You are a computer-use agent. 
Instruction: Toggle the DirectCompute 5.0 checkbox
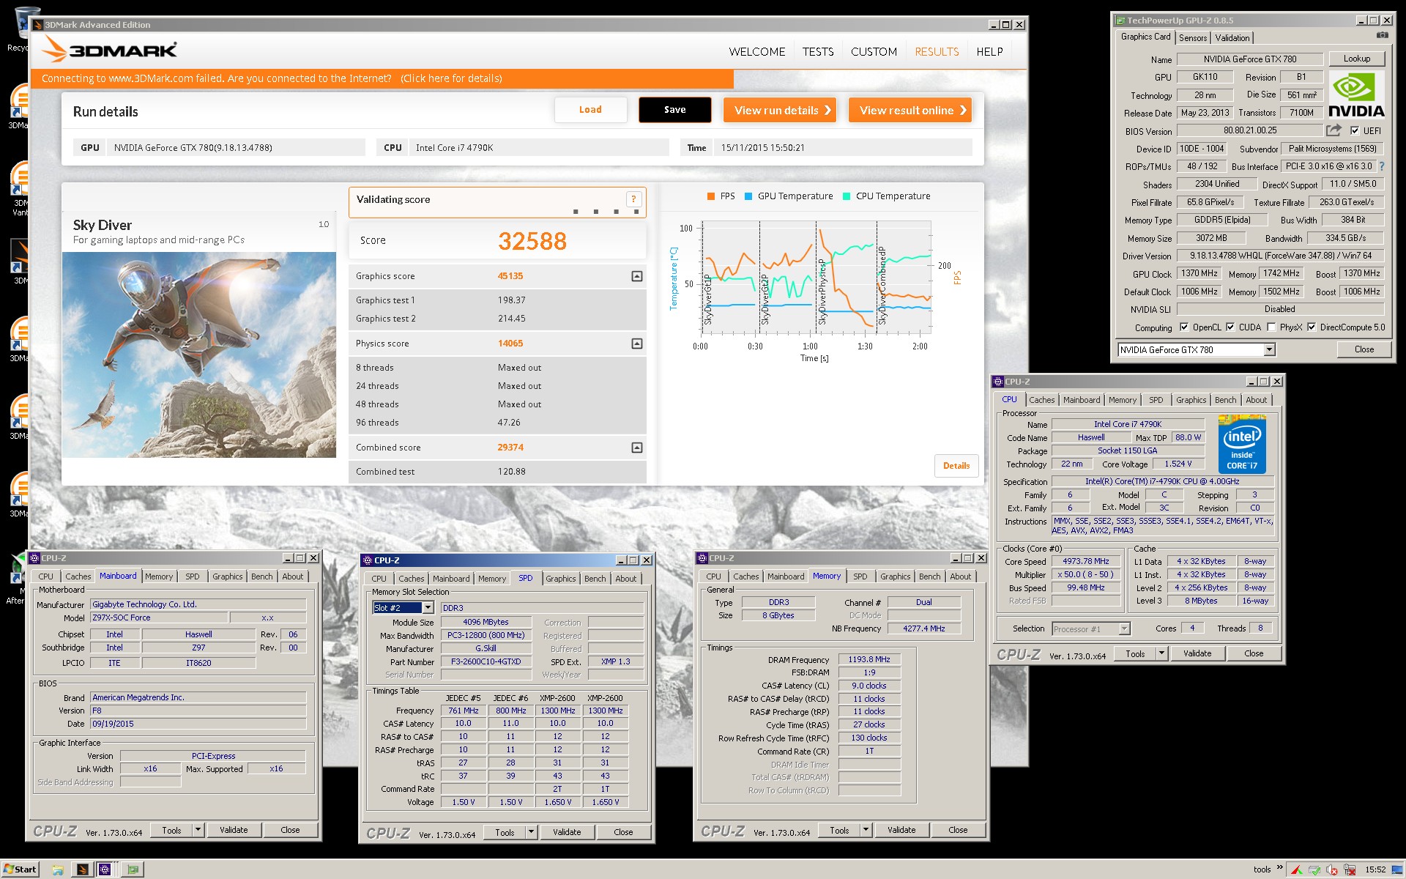[x=1312, y=327]
